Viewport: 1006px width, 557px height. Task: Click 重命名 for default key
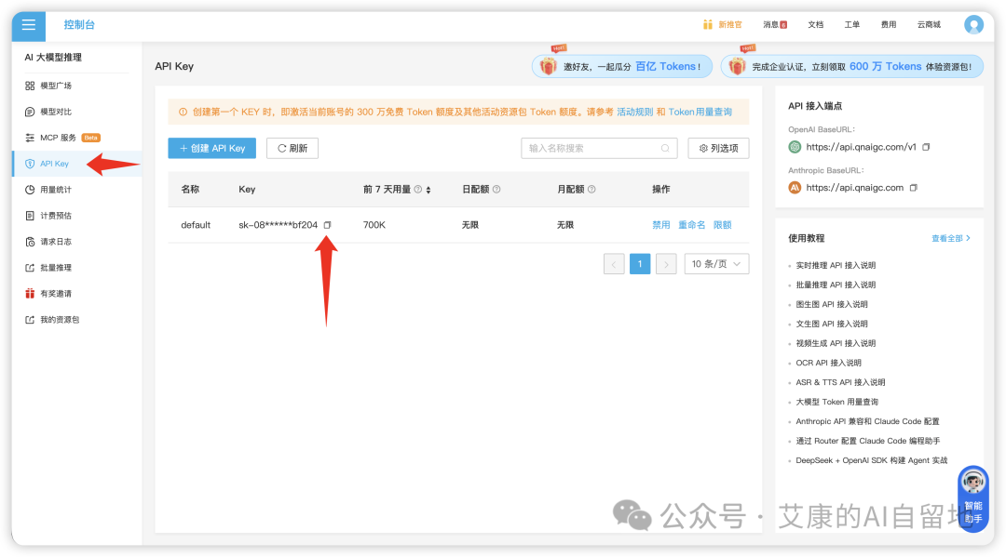pyautogui.click(x=691, y=225)
